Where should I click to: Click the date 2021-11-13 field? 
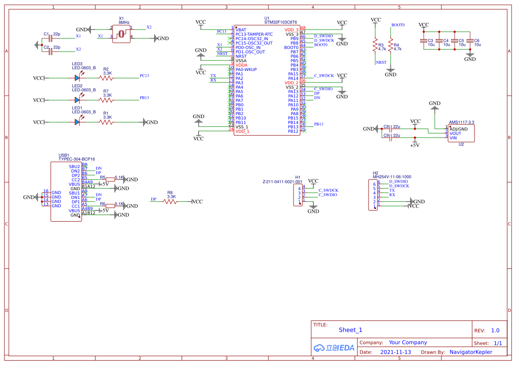[395, 352]
